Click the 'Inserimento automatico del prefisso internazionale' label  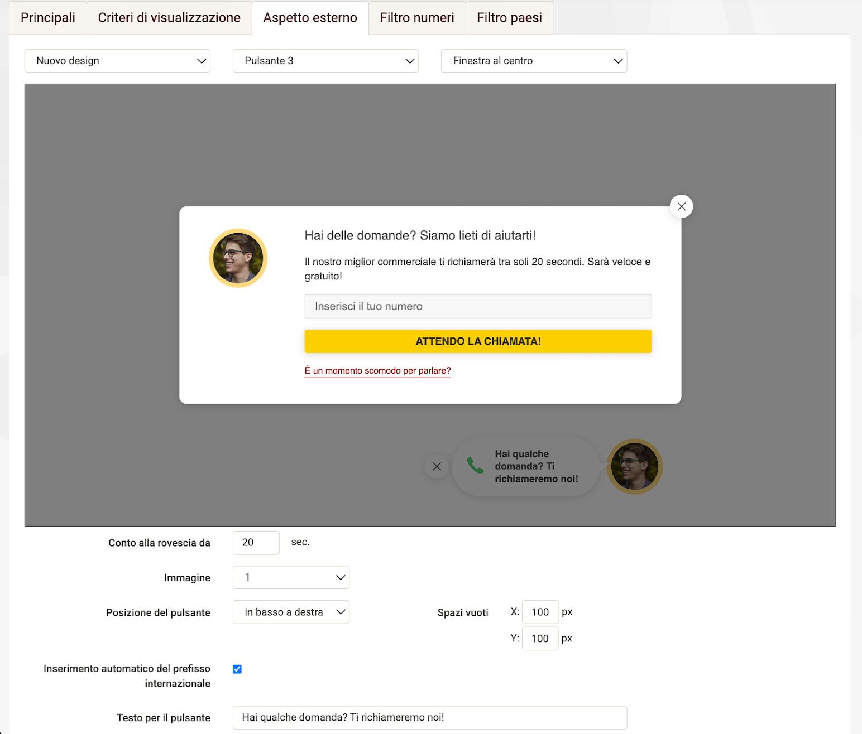coord(127,676)
